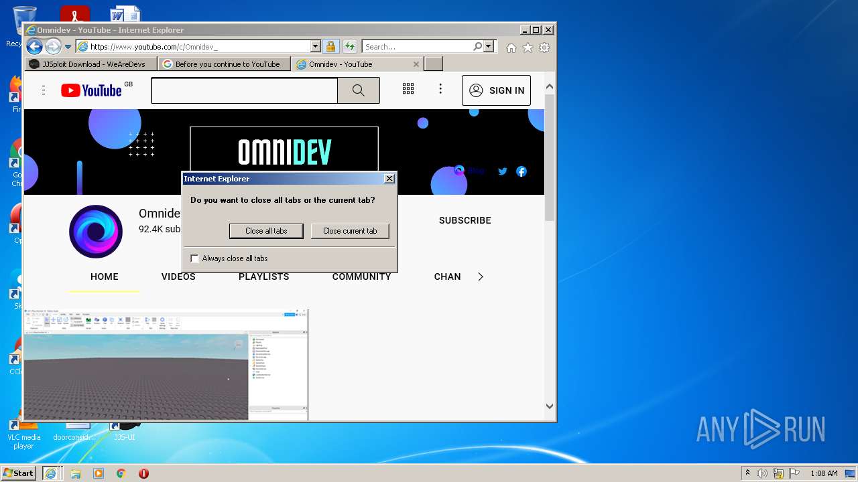The width and height of the screenshot is (858, 482).
Task: Close the Internet Explorer dialog with X
Action: tap(389, 179)
